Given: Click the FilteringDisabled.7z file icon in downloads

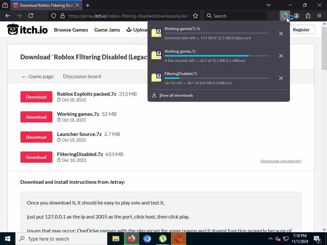Looking at the screenshot, I should (156, 78).
